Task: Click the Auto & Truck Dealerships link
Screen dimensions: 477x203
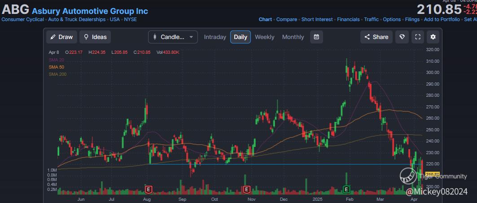Action: (77, 19)
